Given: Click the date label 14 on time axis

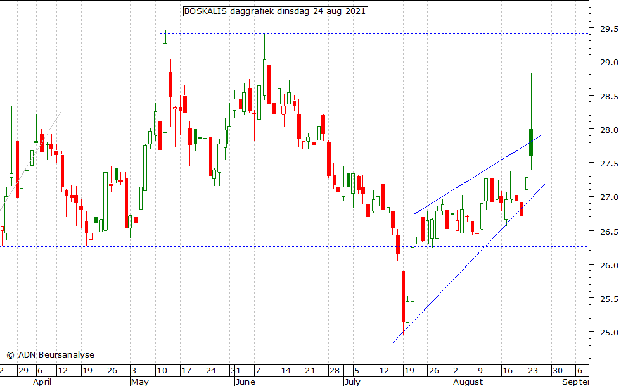Looking at the screenshot, I should pyautogui.click(x=286, y=371).
